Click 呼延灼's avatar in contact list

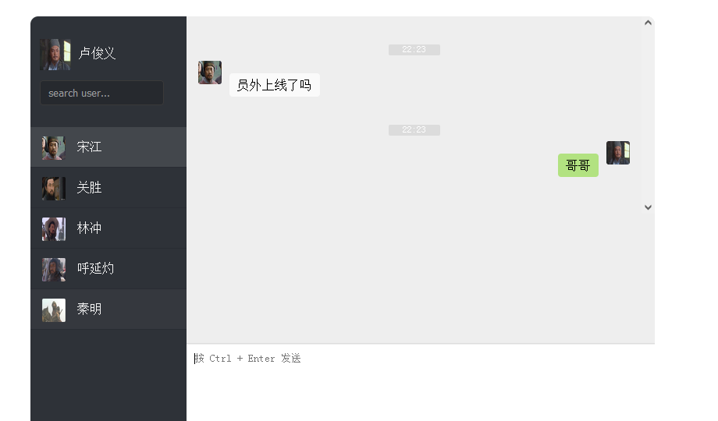[x=54, y=270]
